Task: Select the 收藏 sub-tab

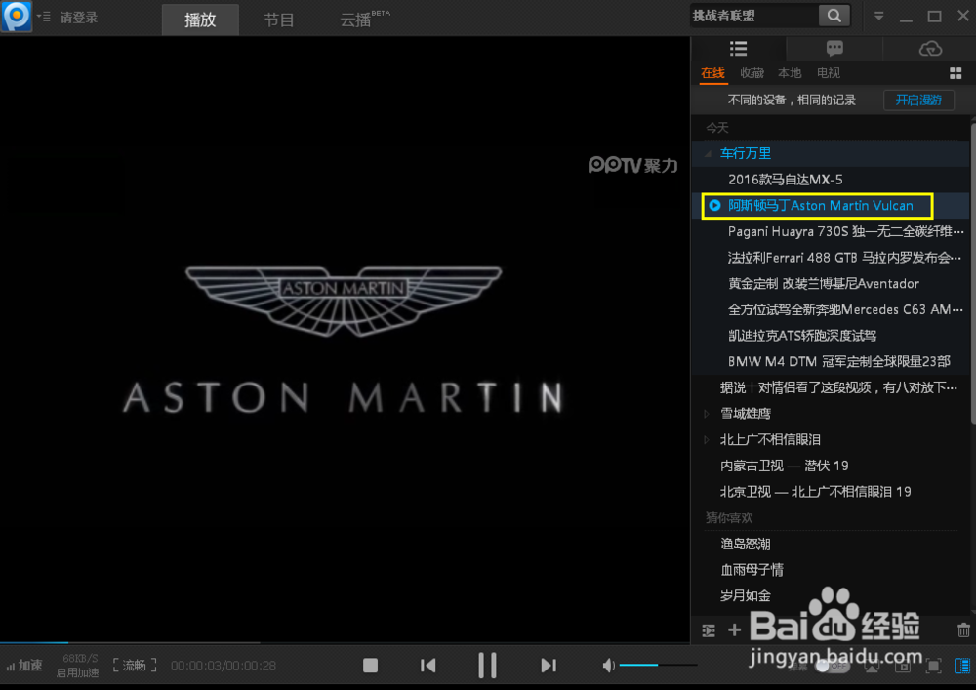Action: 752,73
